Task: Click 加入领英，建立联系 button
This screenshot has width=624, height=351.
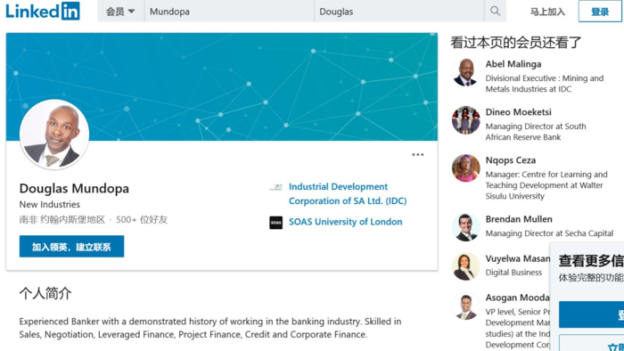Action: [x=71, y=247]
